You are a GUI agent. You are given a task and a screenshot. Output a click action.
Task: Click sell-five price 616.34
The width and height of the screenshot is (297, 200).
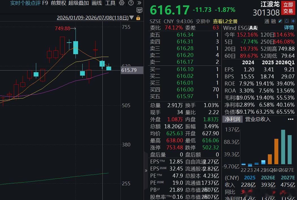point(185,35)
